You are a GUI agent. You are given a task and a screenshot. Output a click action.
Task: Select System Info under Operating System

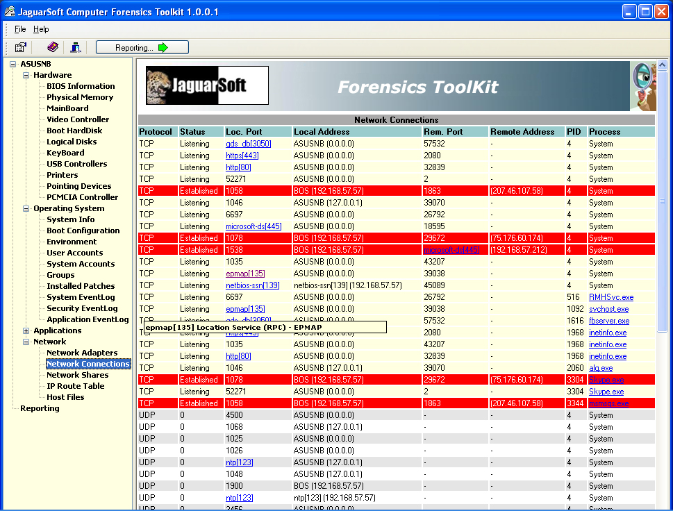coord(70,219)
